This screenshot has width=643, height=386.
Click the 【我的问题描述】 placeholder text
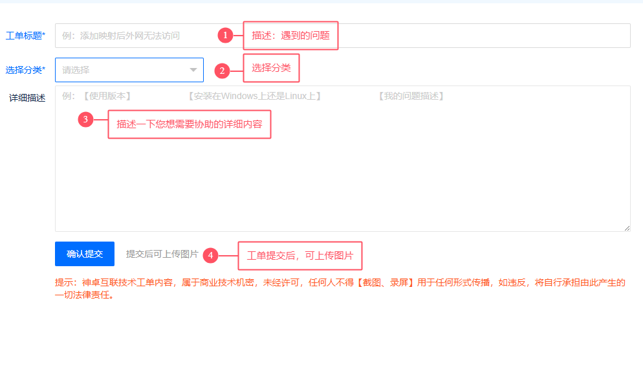(411, 96)
